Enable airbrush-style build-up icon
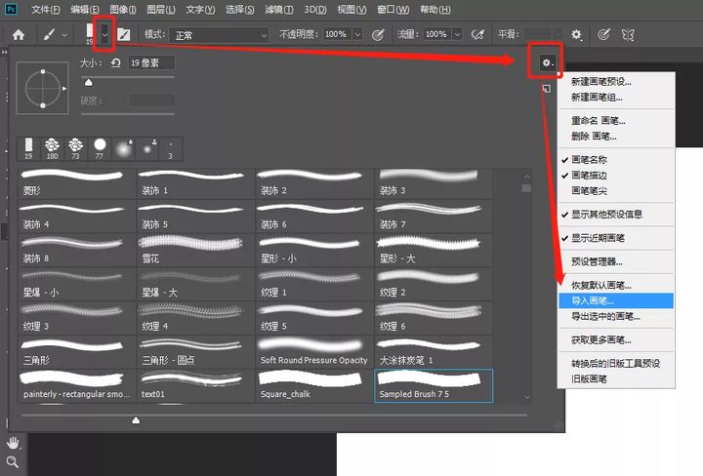The height and width of the screenshot is (476, 703). [x=477, y=34]
